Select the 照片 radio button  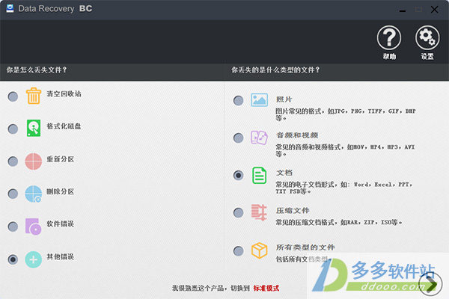(x=238, y=100)
